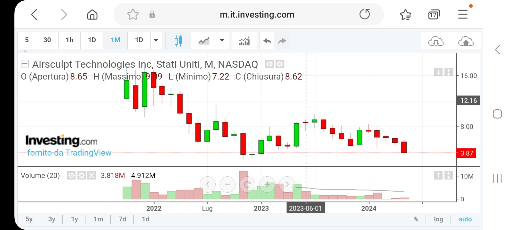This screenshot has height=230, width=512.
Task: Maximize main chart pane
Action: click(449, 72)
